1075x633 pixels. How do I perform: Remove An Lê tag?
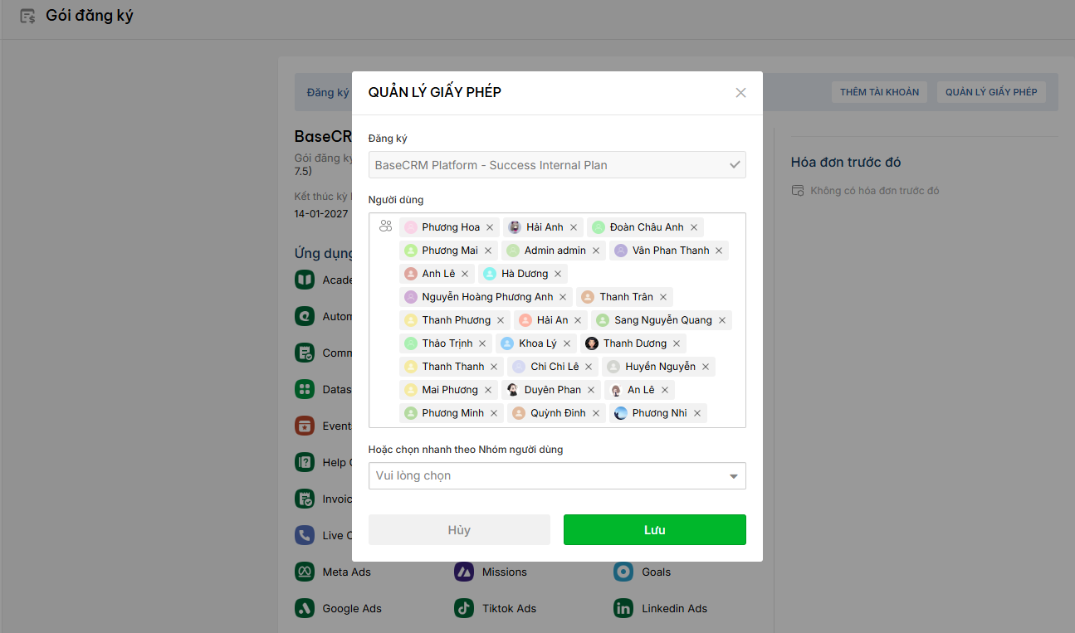point(665,390)
